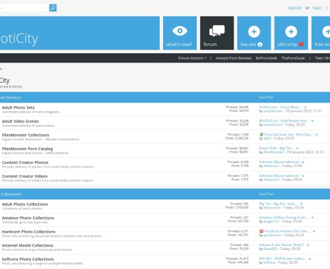Open the FilesMonster Porn Catalog forum
This screenshot has height=269, width=330.
pos(27,149)
